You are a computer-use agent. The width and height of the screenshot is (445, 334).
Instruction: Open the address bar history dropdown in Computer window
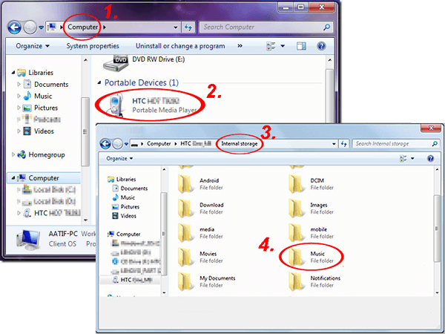click(176, 27)
